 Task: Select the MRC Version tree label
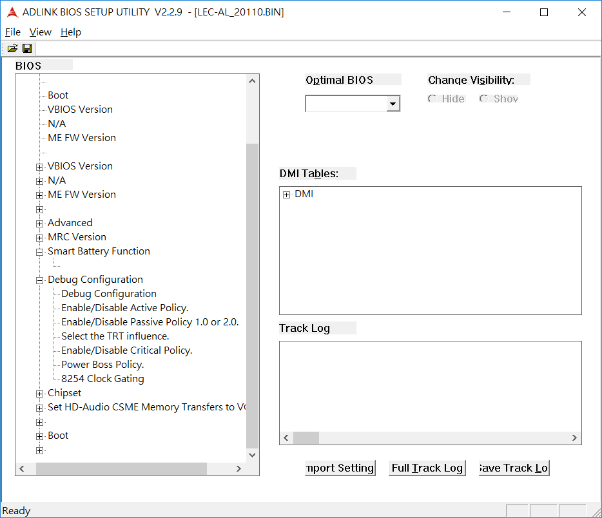(x=77, y=236)
